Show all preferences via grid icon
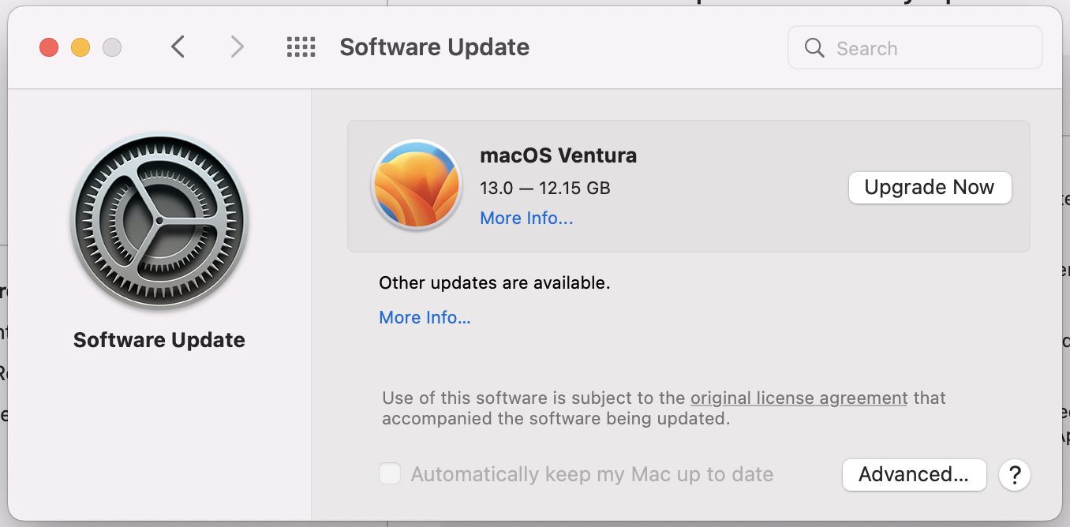Screen dimensions: 1070x527 [301, 47]
